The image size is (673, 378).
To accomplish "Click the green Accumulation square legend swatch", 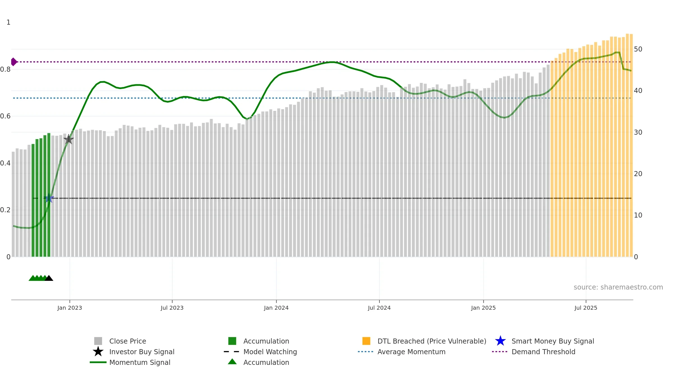I will pyautogui.click(x=232, y=341).
